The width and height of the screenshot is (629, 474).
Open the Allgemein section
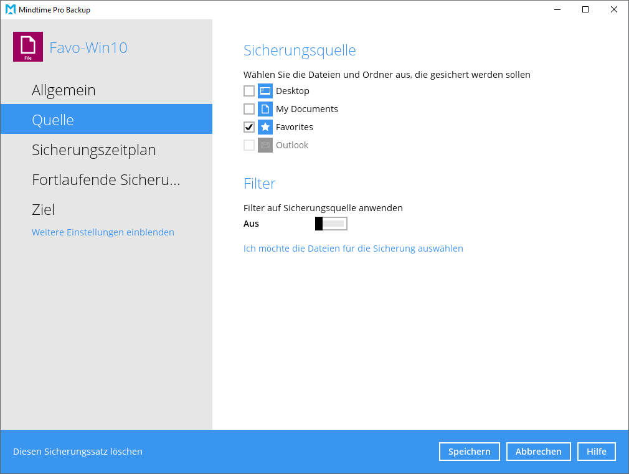[x=106, y=90]
